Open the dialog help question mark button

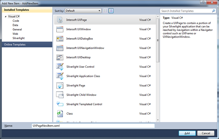pos(203,2)
